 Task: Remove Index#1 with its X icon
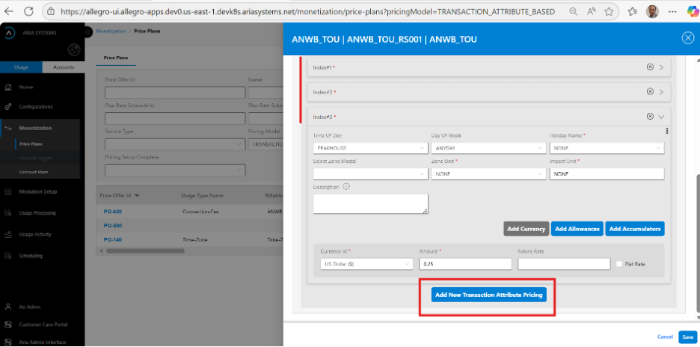pyautogui.click(x=650, y=67)
